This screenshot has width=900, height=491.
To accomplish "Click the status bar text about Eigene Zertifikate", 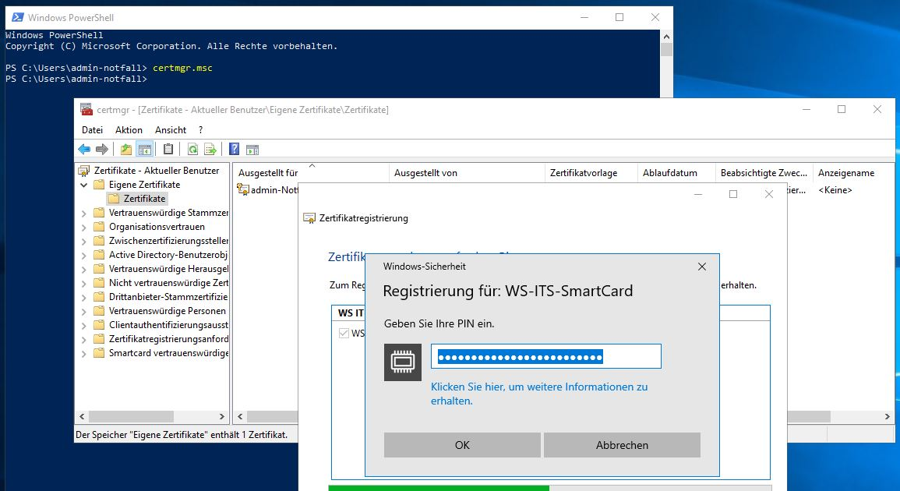I will click(182, 435).
